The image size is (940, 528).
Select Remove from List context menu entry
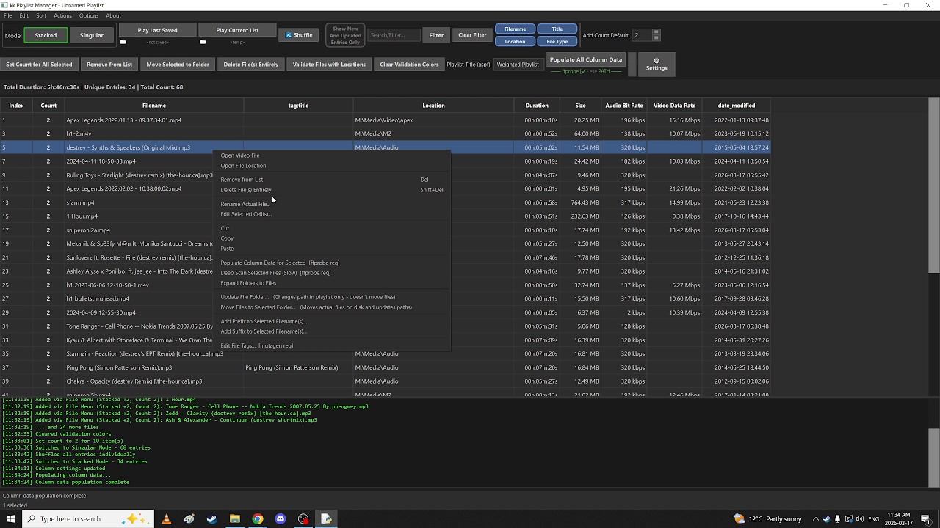331,180
